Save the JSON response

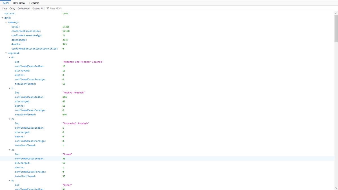[5, 8]
